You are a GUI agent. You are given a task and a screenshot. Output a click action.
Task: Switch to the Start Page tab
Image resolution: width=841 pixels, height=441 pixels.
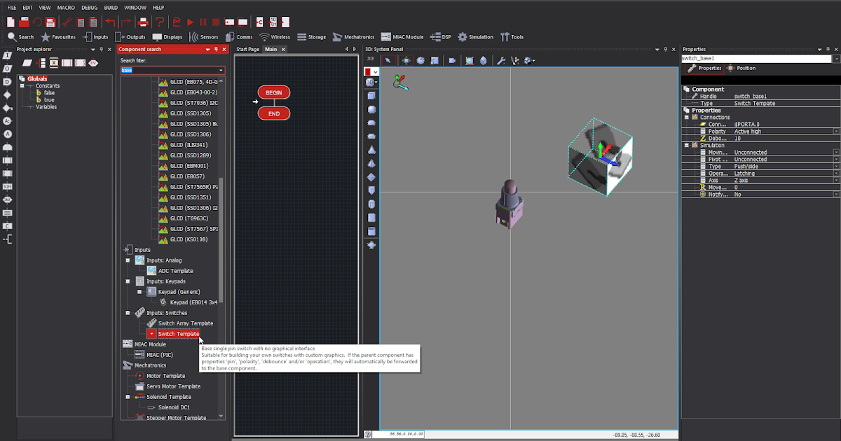[x=247, y=49]
